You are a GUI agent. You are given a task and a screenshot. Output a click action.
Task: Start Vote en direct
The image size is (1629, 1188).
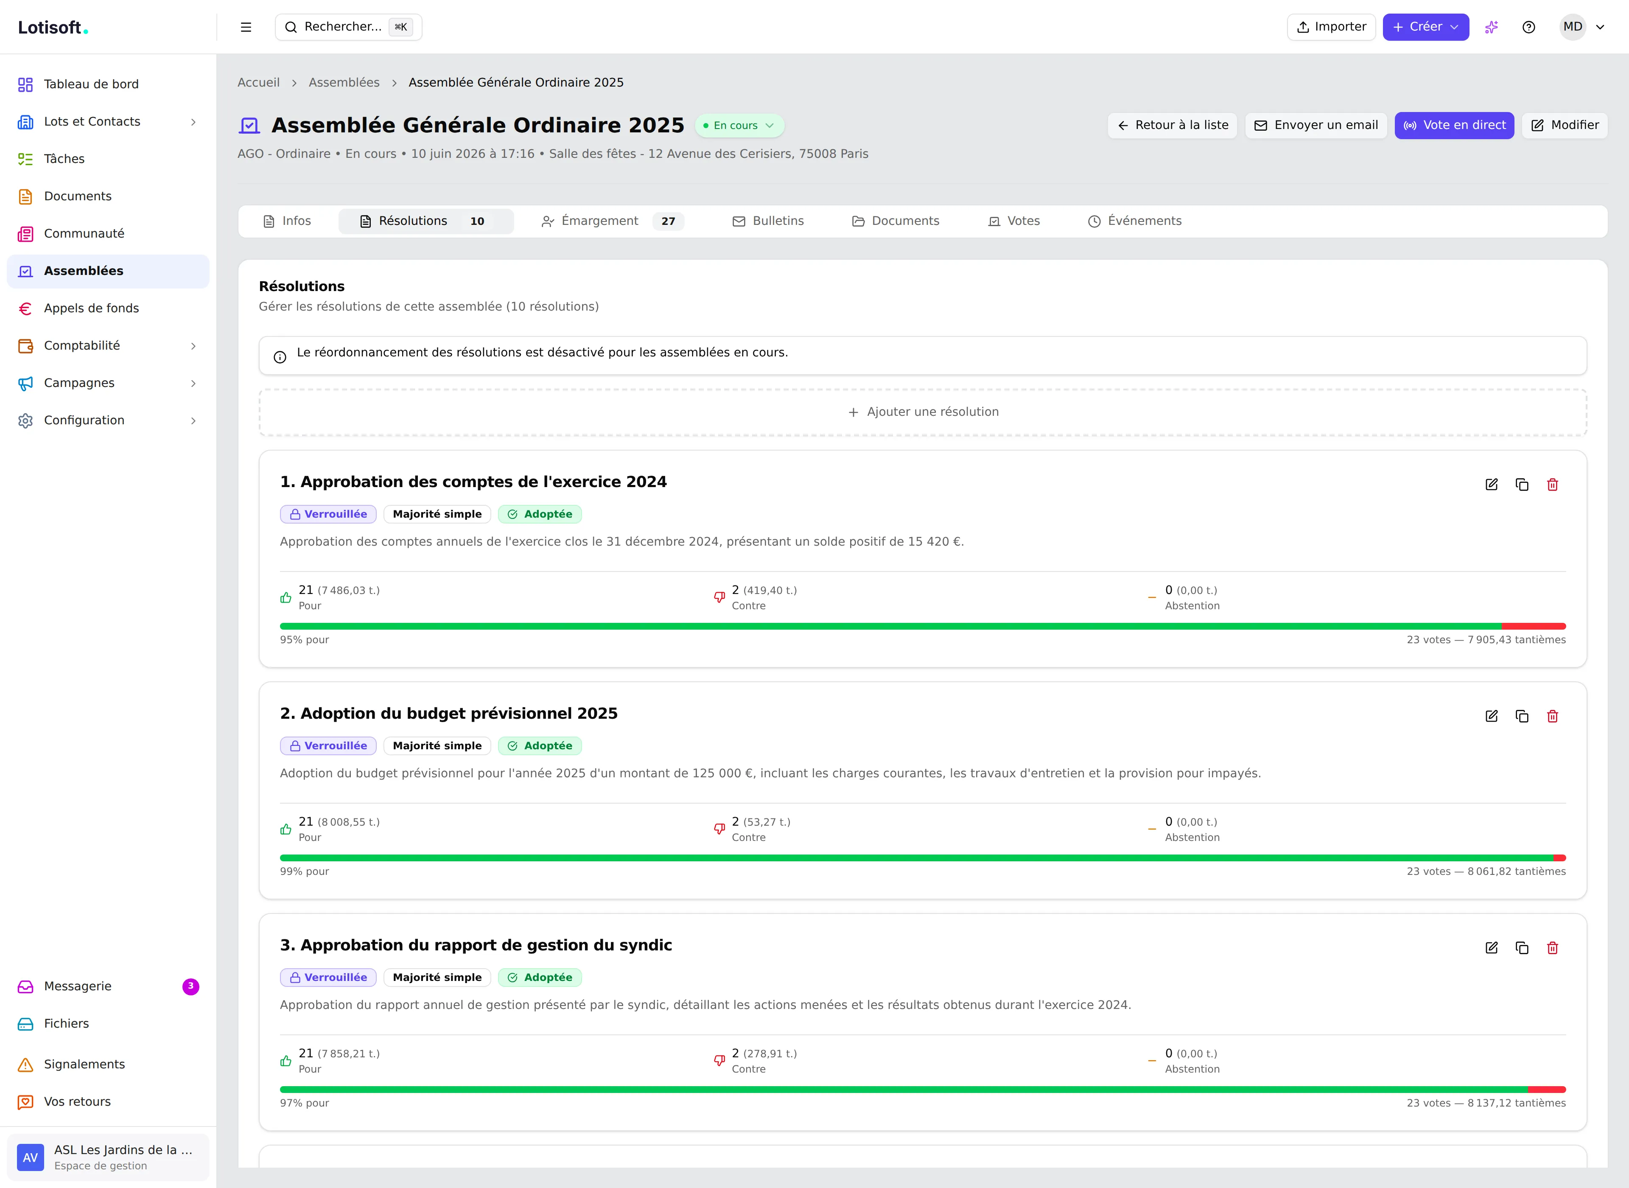click(1454, 126)
